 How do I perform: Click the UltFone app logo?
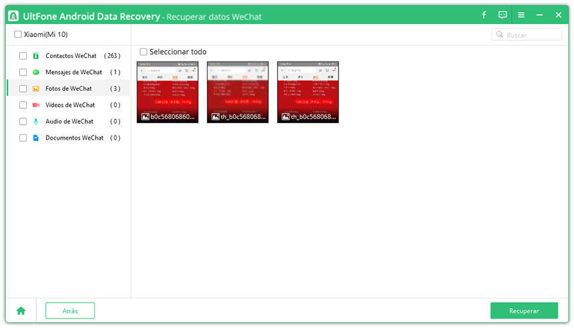point(13,16)
